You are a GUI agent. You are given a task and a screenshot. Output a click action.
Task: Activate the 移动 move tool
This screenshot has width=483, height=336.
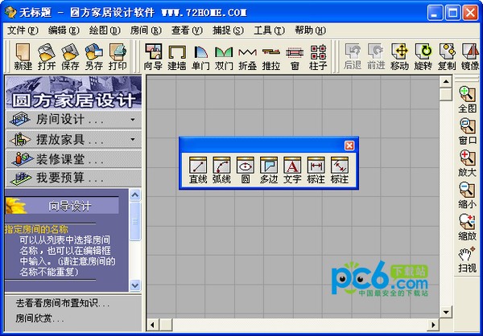399,56
